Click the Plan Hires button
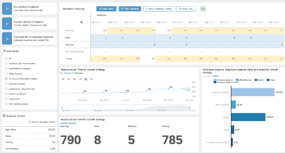 [x=106, y=9]
